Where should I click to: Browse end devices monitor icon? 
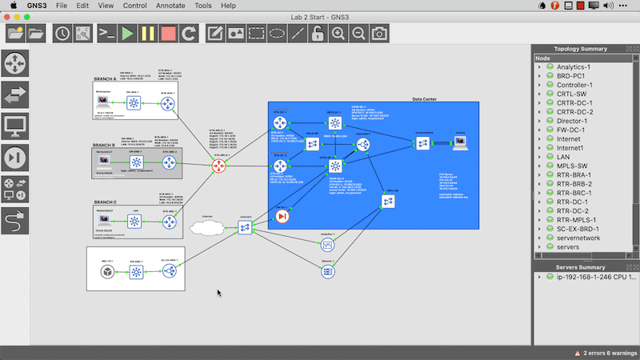pos(15,126)
